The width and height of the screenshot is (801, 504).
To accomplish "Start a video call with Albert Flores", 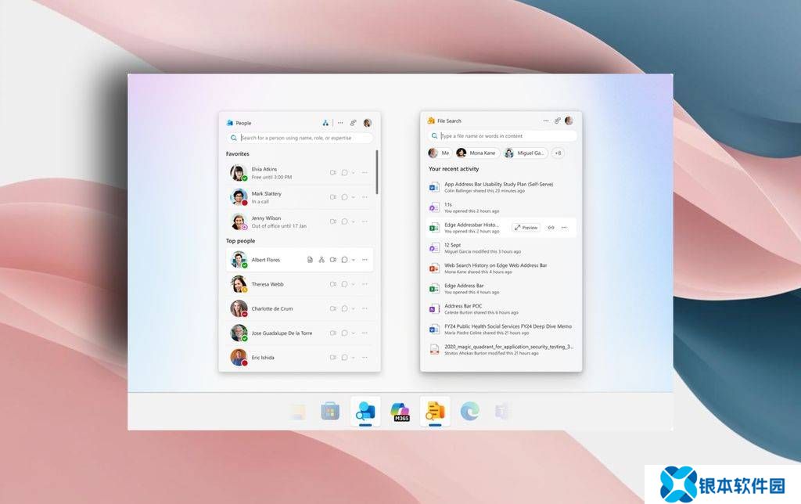I will (x=333, y=260).
